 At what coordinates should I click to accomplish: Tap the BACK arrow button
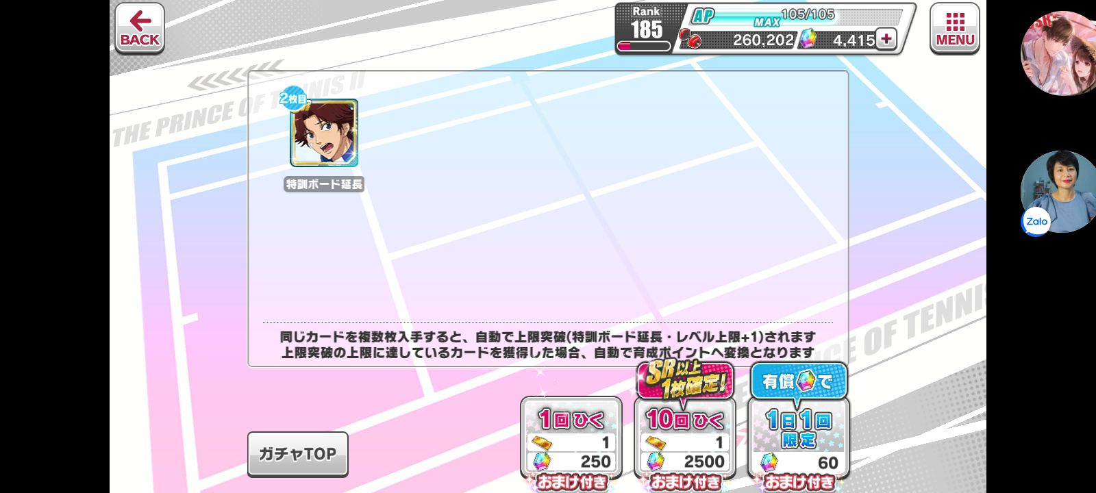140,28
